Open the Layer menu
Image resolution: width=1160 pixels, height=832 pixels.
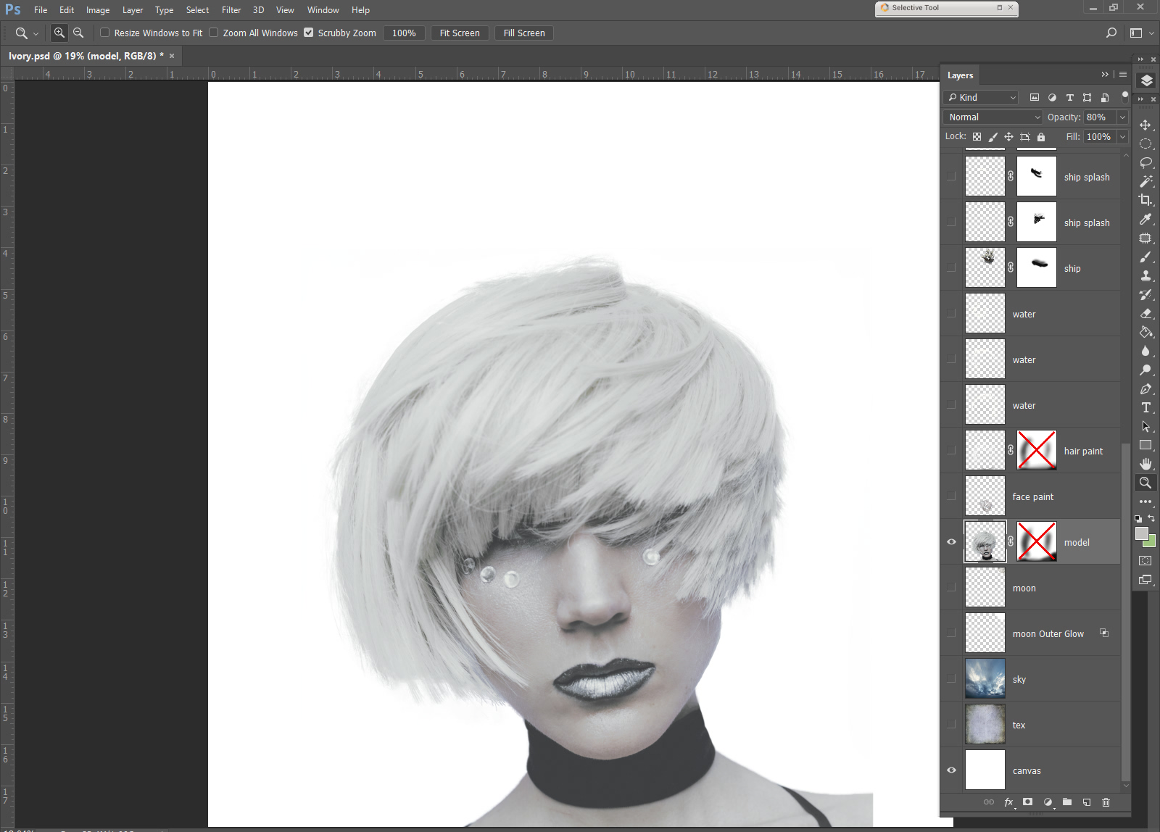[132, 10]
